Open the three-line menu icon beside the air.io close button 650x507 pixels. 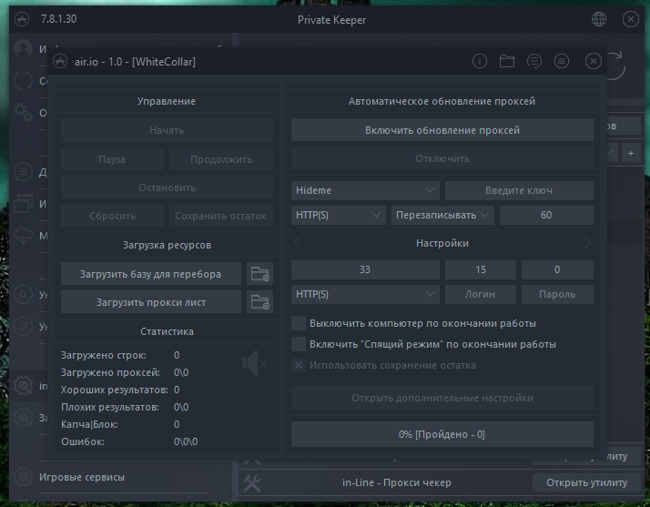[x=562, y=62]
